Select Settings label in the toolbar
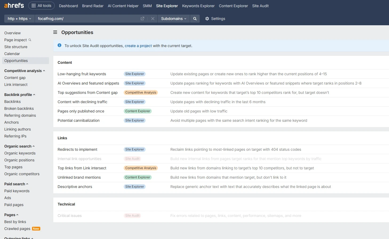 (x=218, y=19)
